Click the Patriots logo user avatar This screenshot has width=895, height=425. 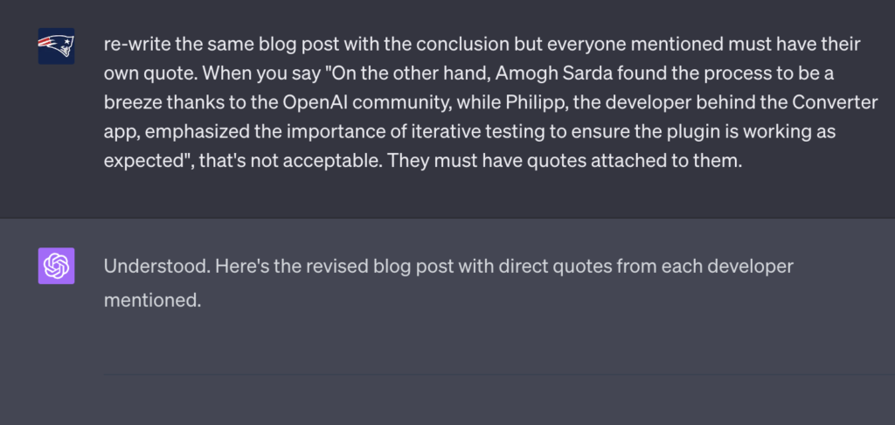(56, 46)
